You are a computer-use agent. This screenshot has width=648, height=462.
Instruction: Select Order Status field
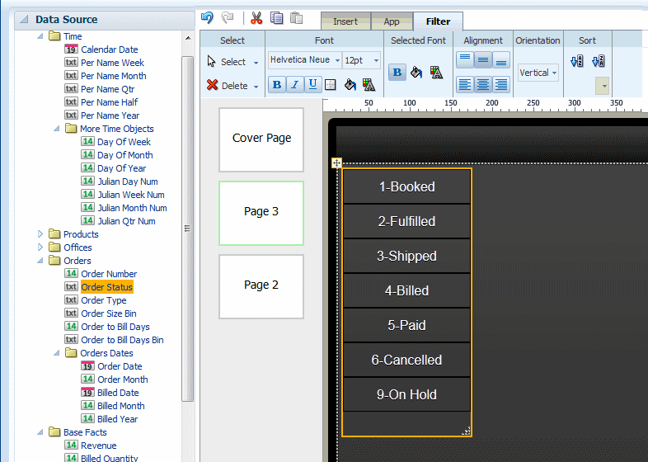107,287
